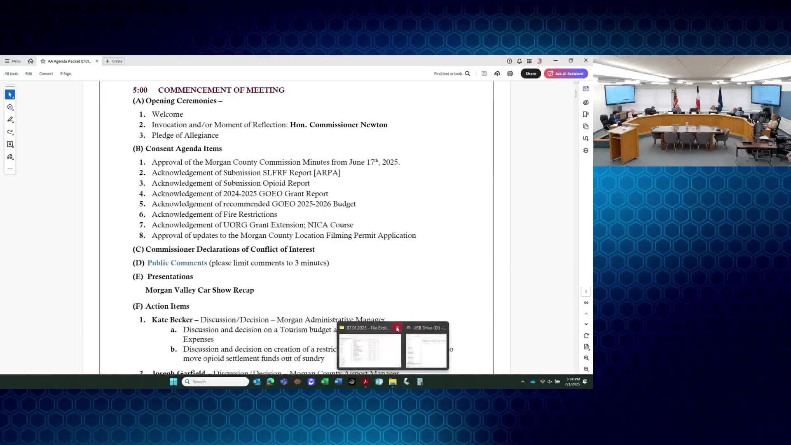Open the Public Comments link
Screen dimensions: 791x445
[177, 263]
